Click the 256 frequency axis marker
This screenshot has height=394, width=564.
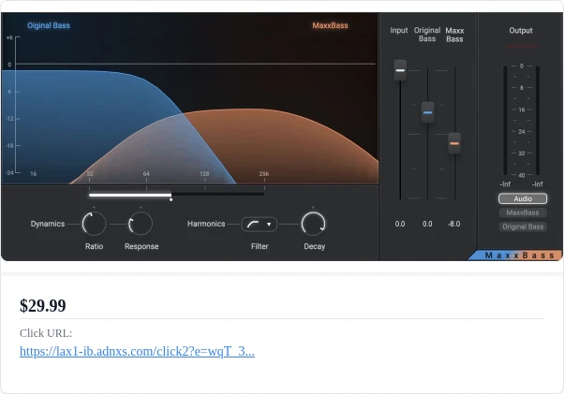(264, 174)
